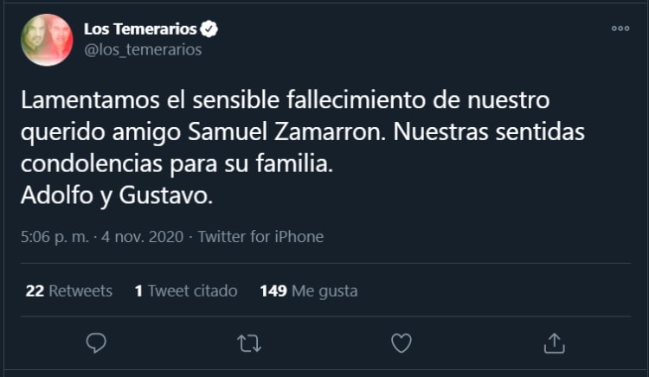This screenshot has width=649, height=377.
Task: Click the Los Temerarios display name
Action: coord(139,29)
